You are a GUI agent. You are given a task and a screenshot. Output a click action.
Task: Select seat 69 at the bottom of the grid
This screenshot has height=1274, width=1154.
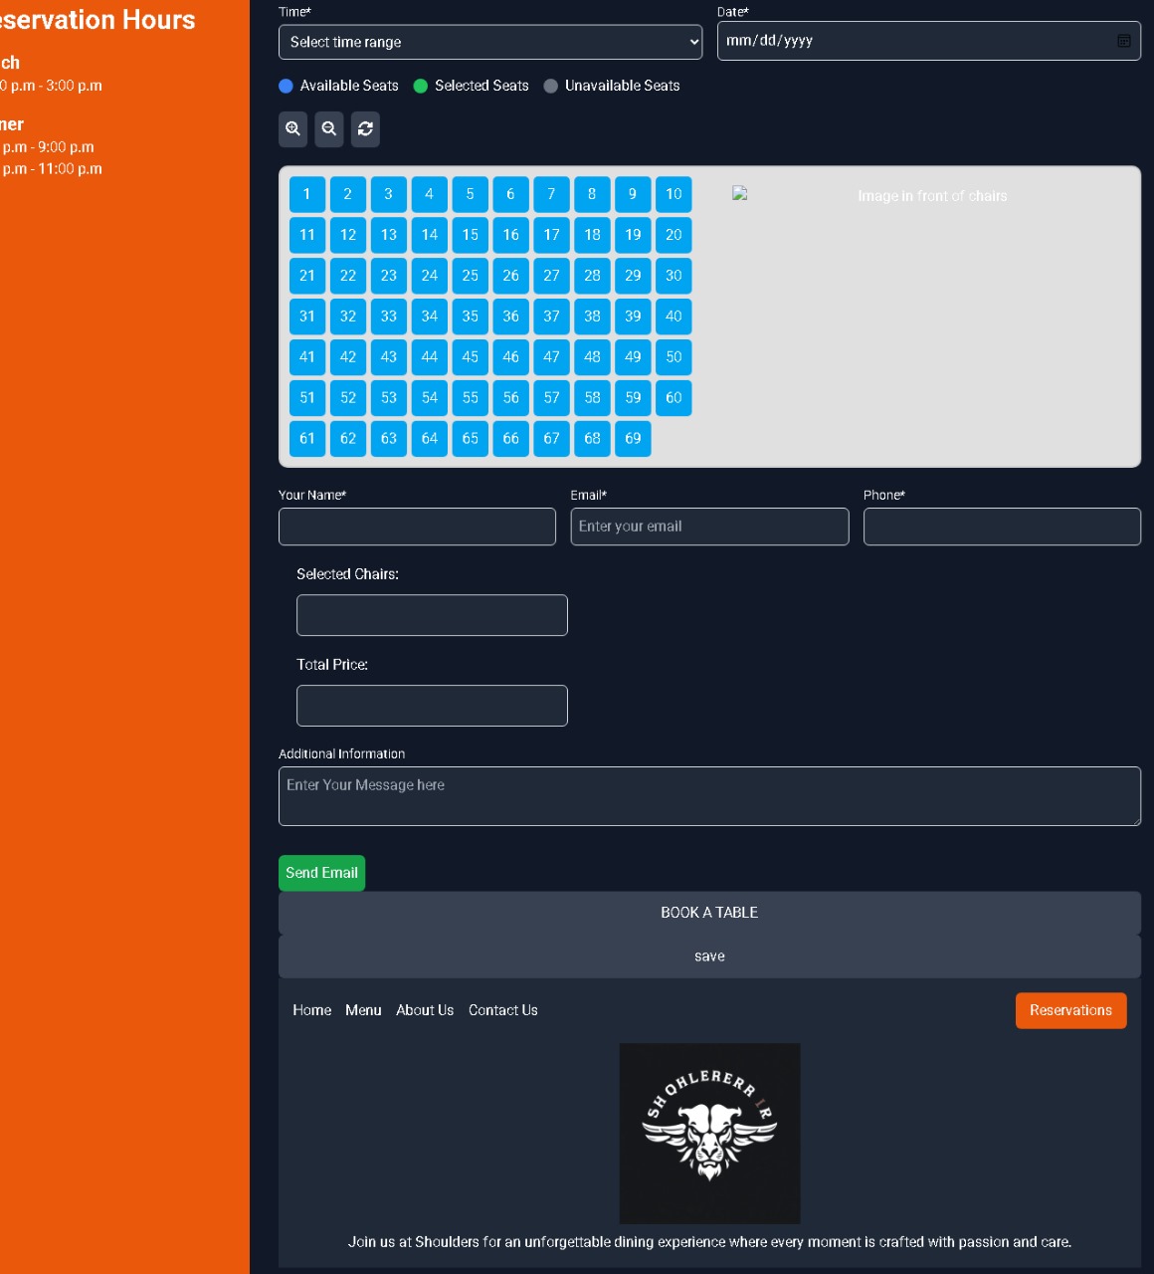point(632,438)
